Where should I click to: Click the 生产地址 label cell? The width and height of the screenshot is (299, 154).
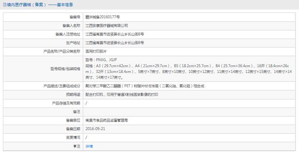(x=43, y=43)
